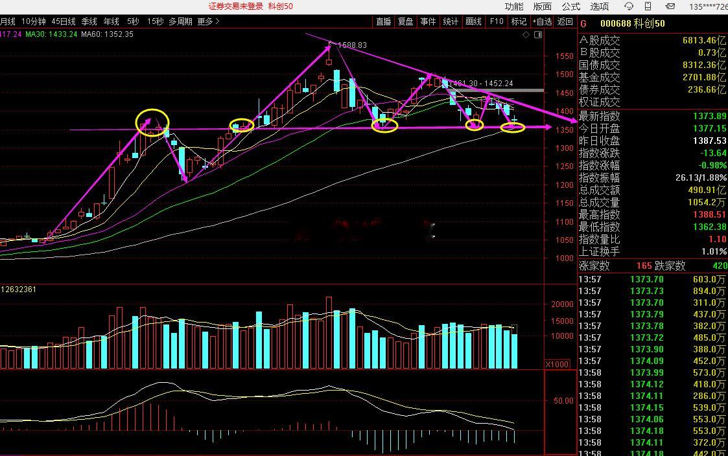This screenshot has height=456, width=728.
Task: Click the 总成交额 value 490.91亿
Action: click(x=707, y=190)
